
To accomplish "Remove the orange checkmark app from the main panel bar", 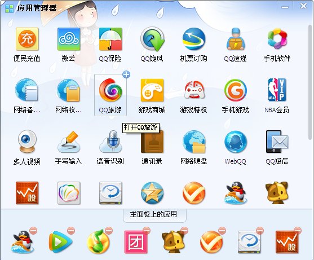I will (222, 231).
